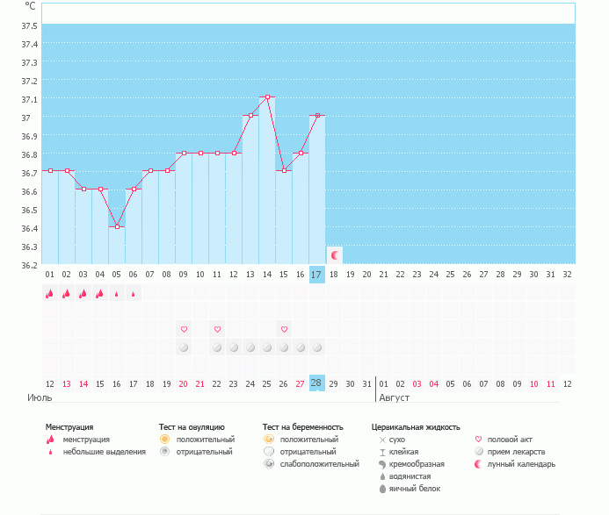Click the creamy cervical fluid legend icon
This screenshot has height=515, width=609.
pos(382,463)
